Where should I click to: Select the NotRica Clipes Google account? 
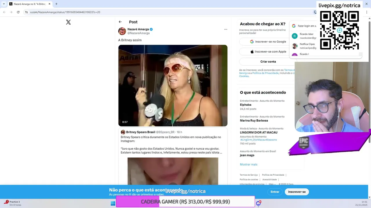click(304, 46)
